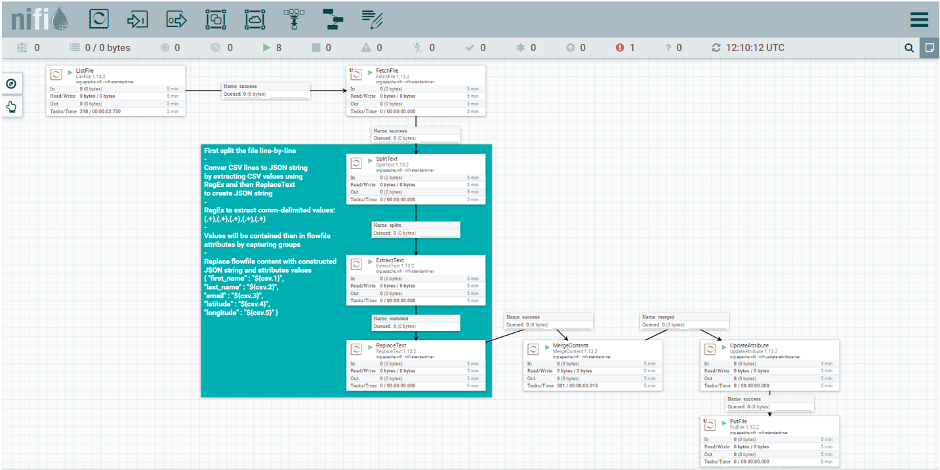940x470 pixels.
Task: Select the Template icon
Action: [333, 19]
